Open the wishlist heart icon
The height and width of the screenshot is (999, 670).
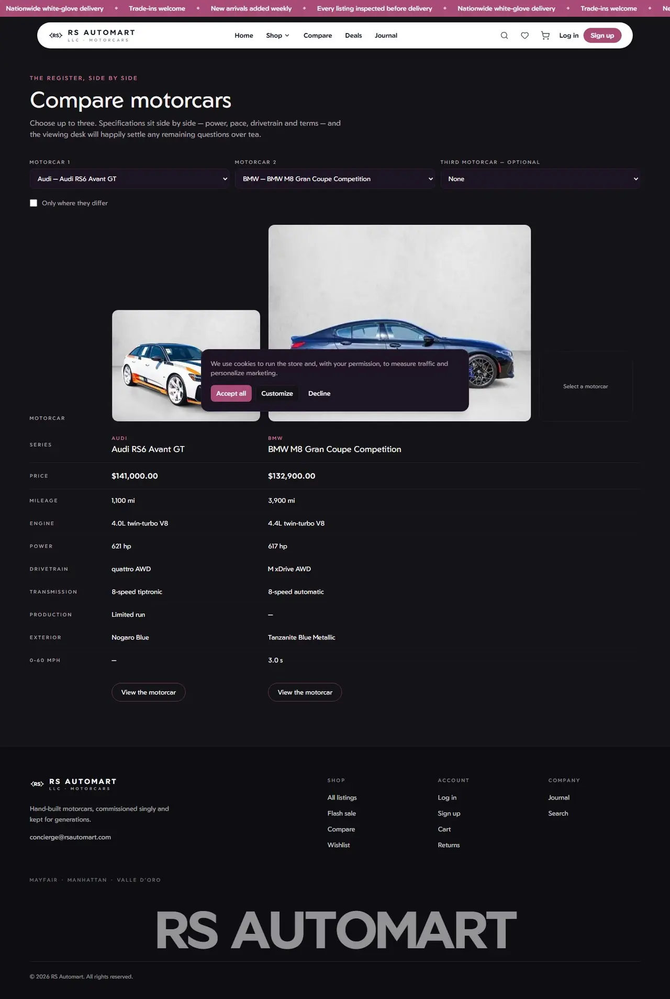(x=524, y=36)
